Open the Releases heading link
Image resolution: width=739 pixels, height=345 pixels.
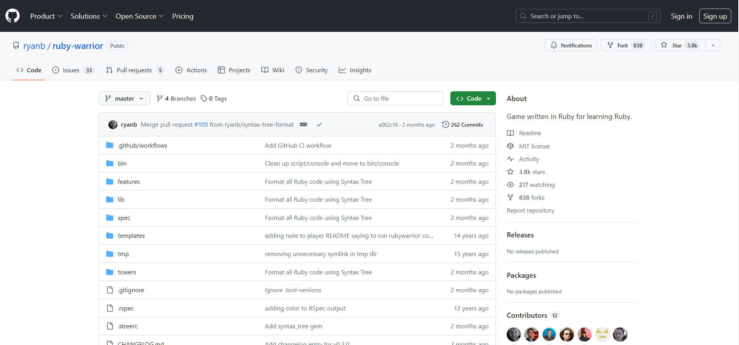tap(520, 235)
